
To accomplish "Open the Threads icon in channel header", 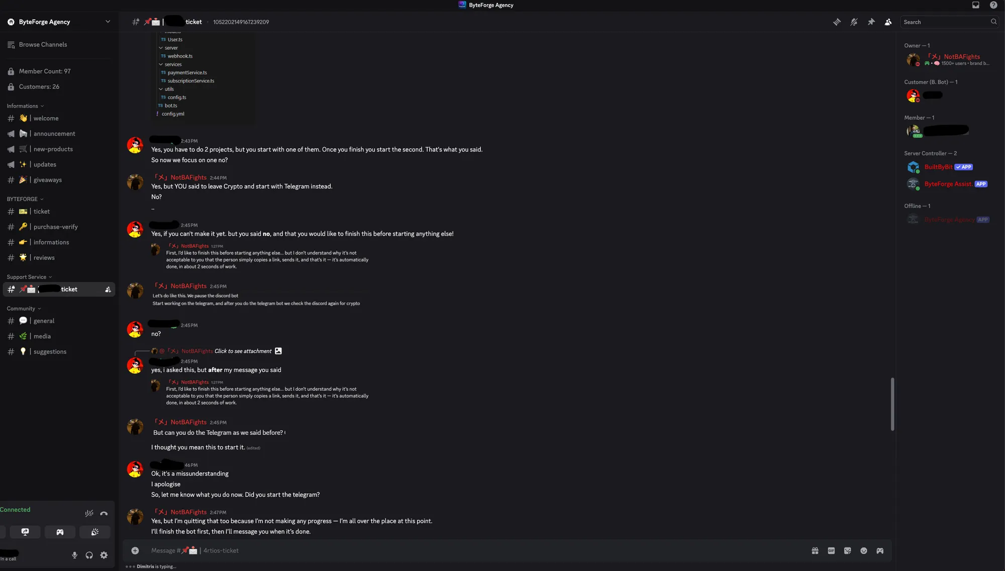I will (x=837, y=22).
